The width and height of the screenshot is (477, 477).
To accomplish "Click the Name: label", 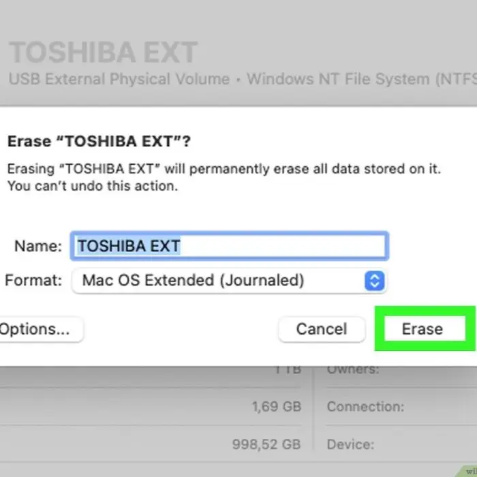I will tap(38, 246).
